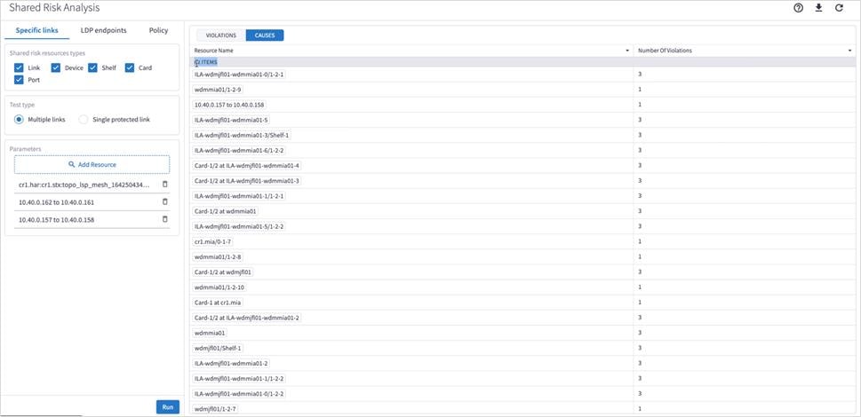
Task: Select cr1.har:cr1.stx:topo_lsp_mesh parameter entry
Action: click(84, 185)
